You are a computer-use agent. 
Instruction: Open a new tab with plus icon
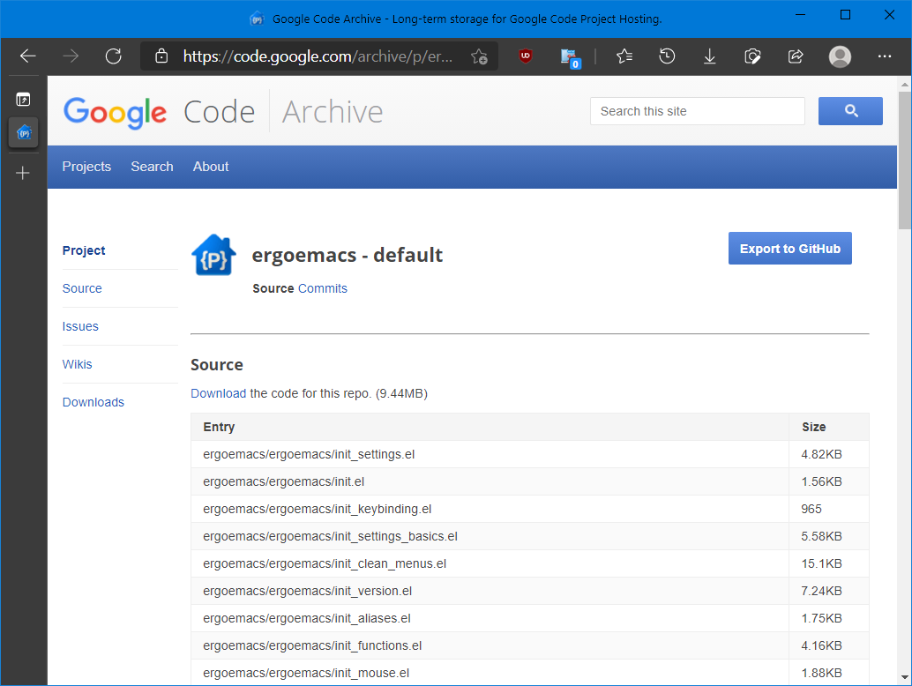(23, 173)
